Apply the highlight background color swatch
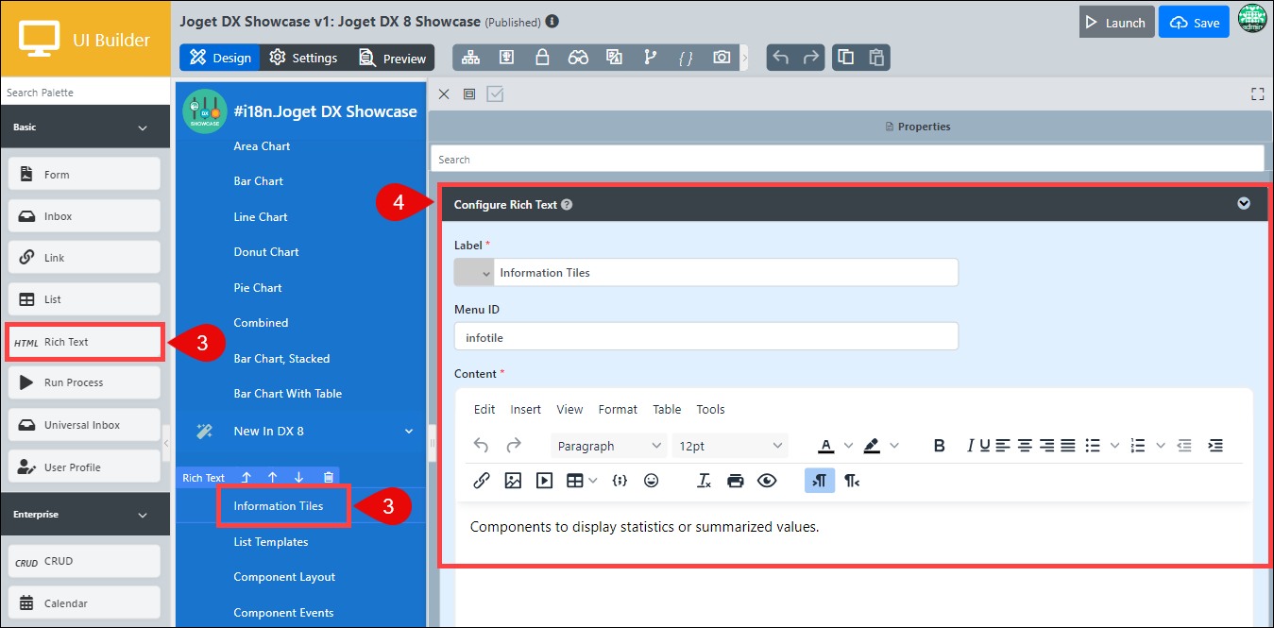The image size is (1274, 628). pyautogui.click(x=872, y=446)
